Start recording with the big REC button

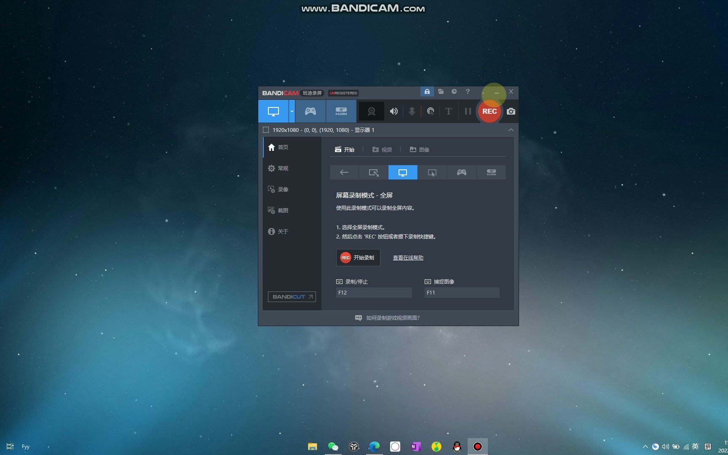[x=490, y=111]
